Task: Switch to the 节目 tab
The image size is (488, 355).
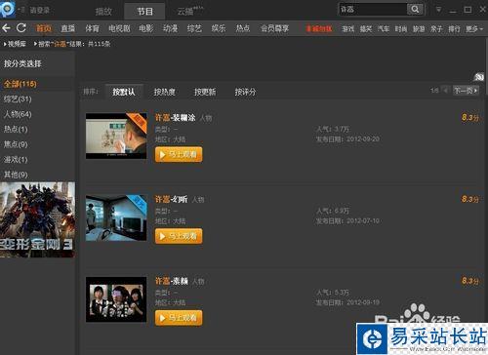Action: click(144, 12)
